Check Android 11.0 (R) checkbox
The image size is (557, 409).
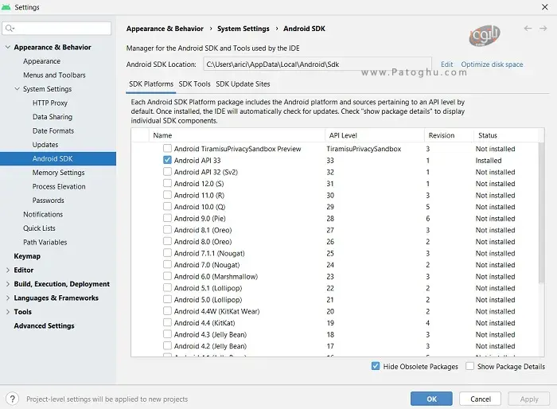(x=167, y=195)
